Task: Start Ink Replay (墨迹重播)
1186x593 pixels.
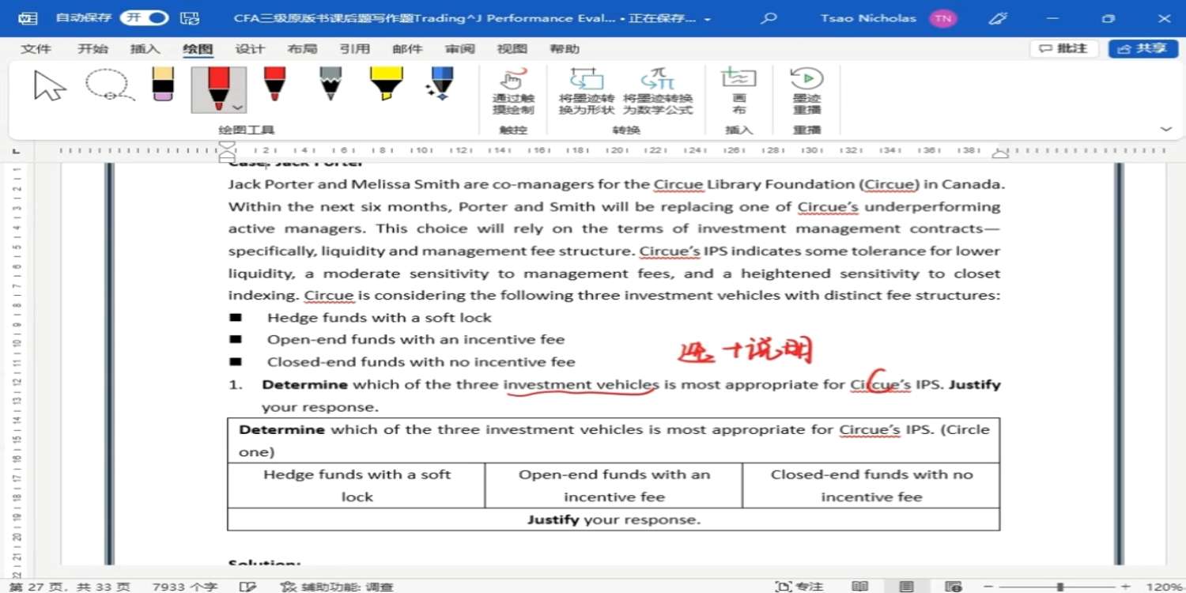Action: 806,91
